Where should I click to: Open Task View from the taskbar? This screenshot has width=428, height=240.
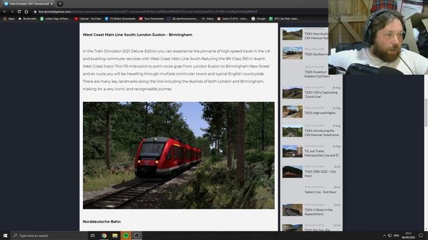point(93,235)
